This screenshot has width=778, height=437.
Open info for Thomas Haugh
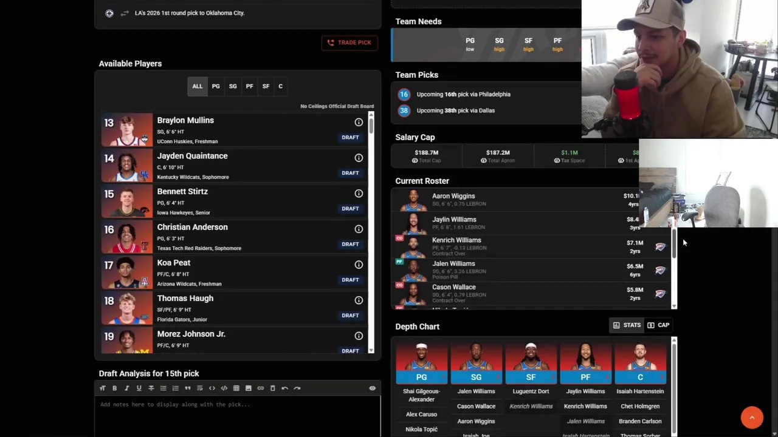point(359,300)
